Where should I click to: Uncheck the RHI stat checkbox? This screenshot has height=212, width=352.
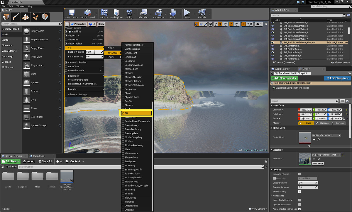point(123,113)
